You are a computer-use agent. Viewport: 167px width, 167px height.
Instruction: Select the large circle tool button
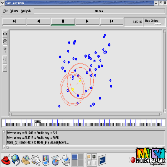[x=5, y=59]
